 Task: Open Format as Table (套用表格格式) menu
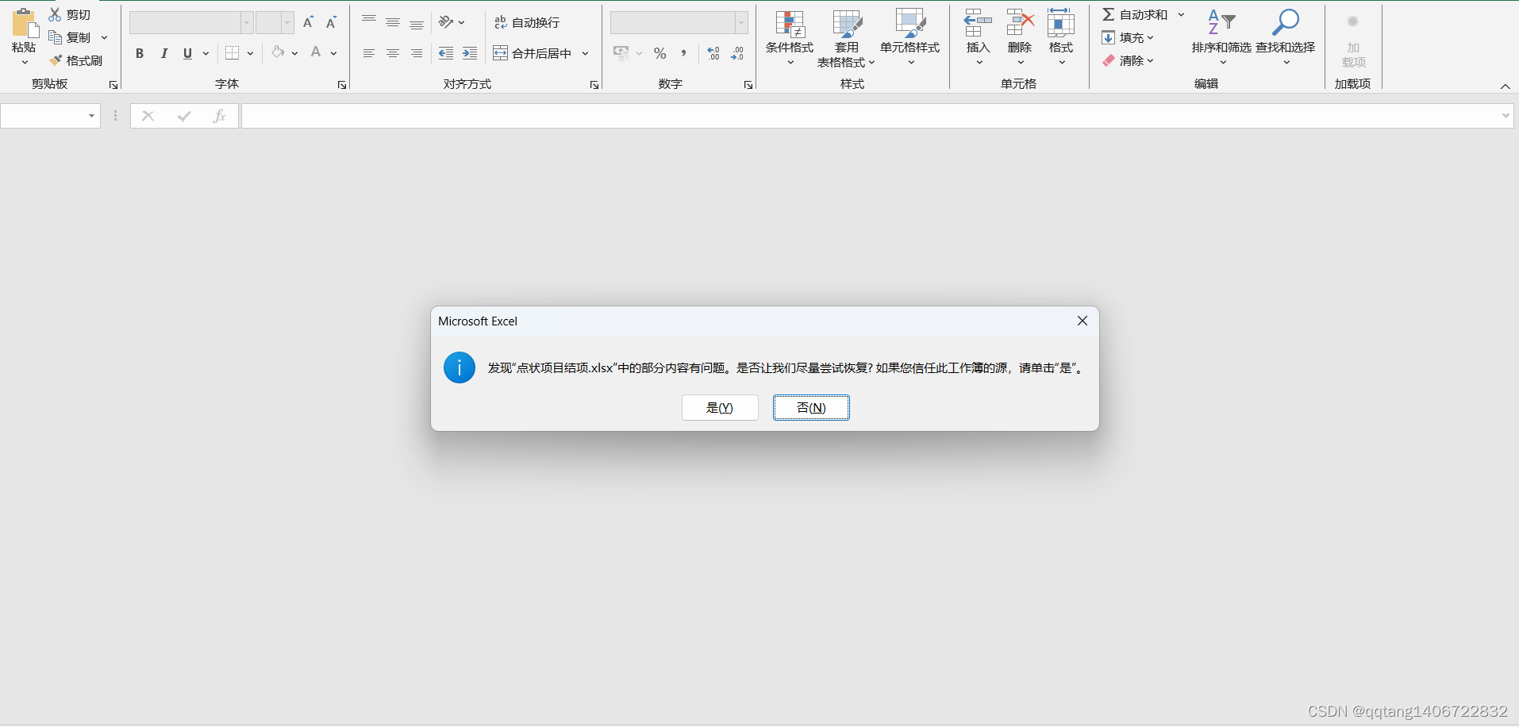[x=847, y=37]
